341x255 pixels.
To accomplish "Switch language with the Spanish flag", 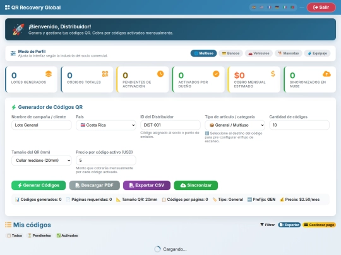I will click(x=254, y=8).
